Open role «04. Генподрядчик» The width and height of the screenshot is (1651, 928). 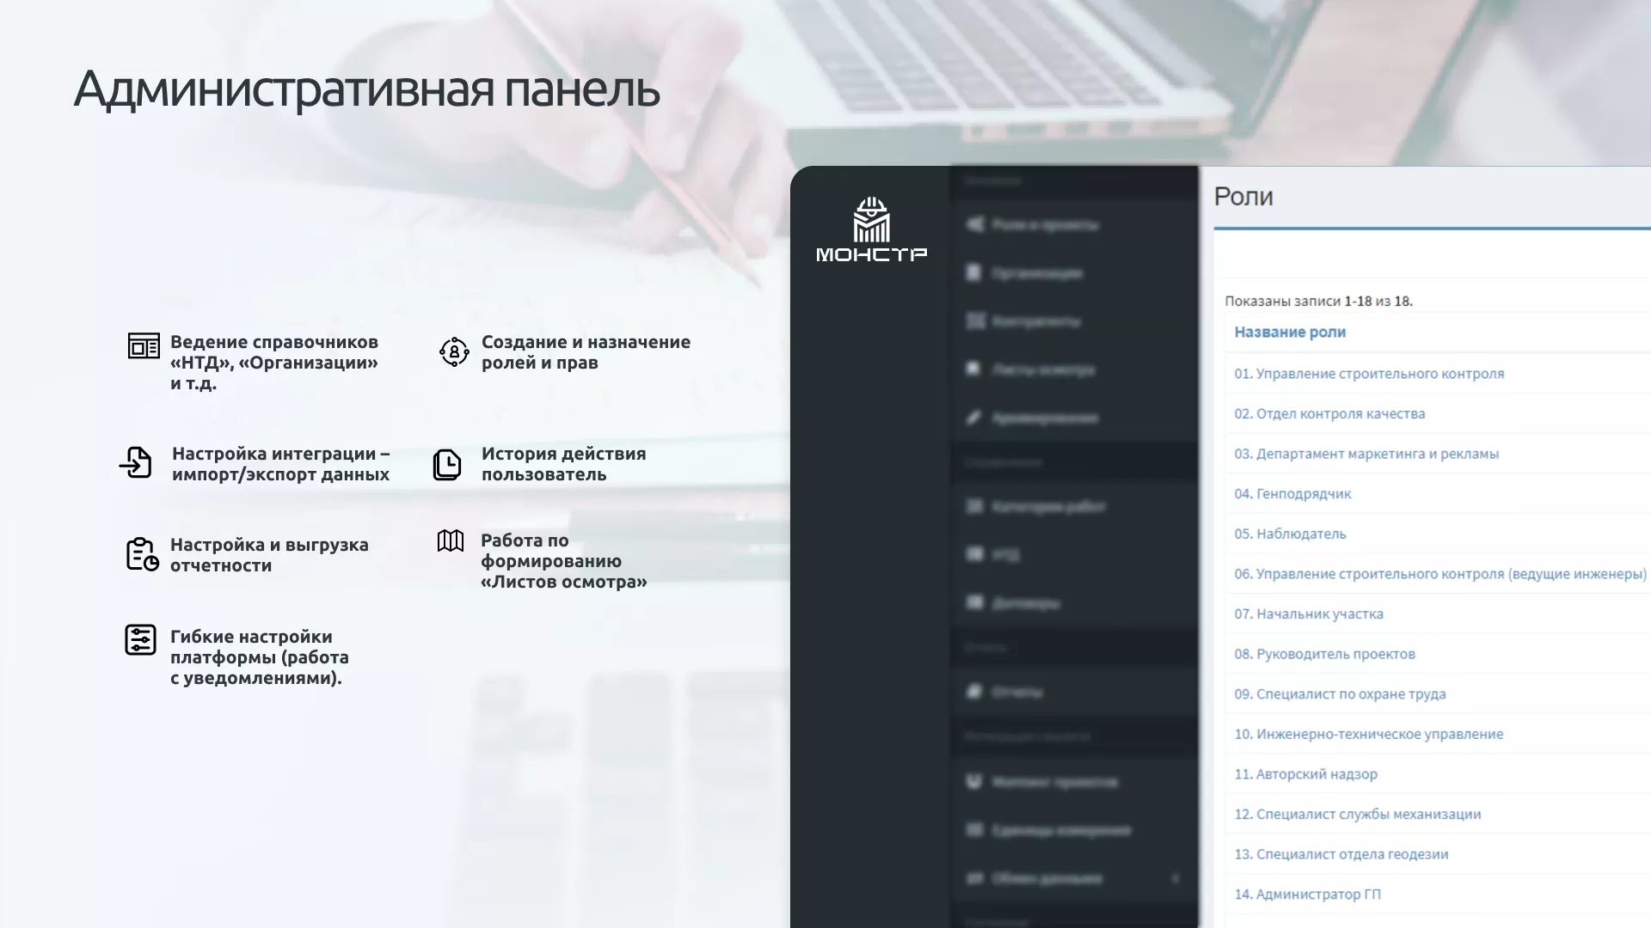[x=1292, y=493]
